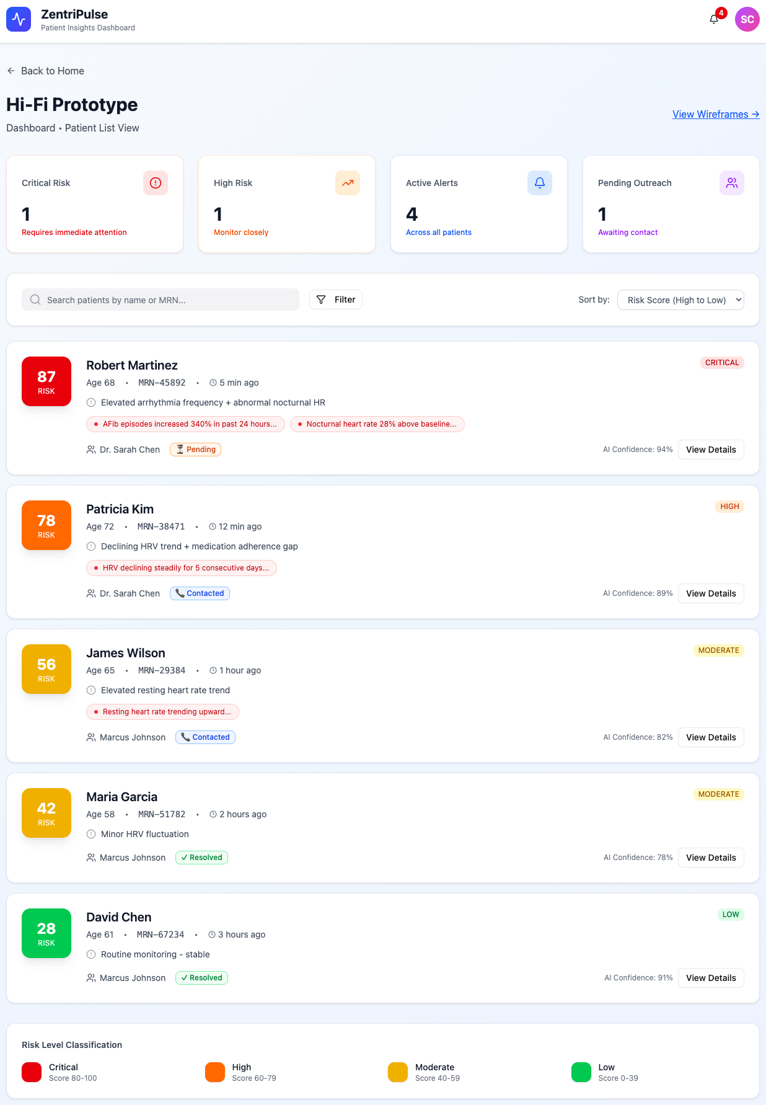Open the notifications bell icon
Screen dimensions: 766x1105
[x=714, y=19]
